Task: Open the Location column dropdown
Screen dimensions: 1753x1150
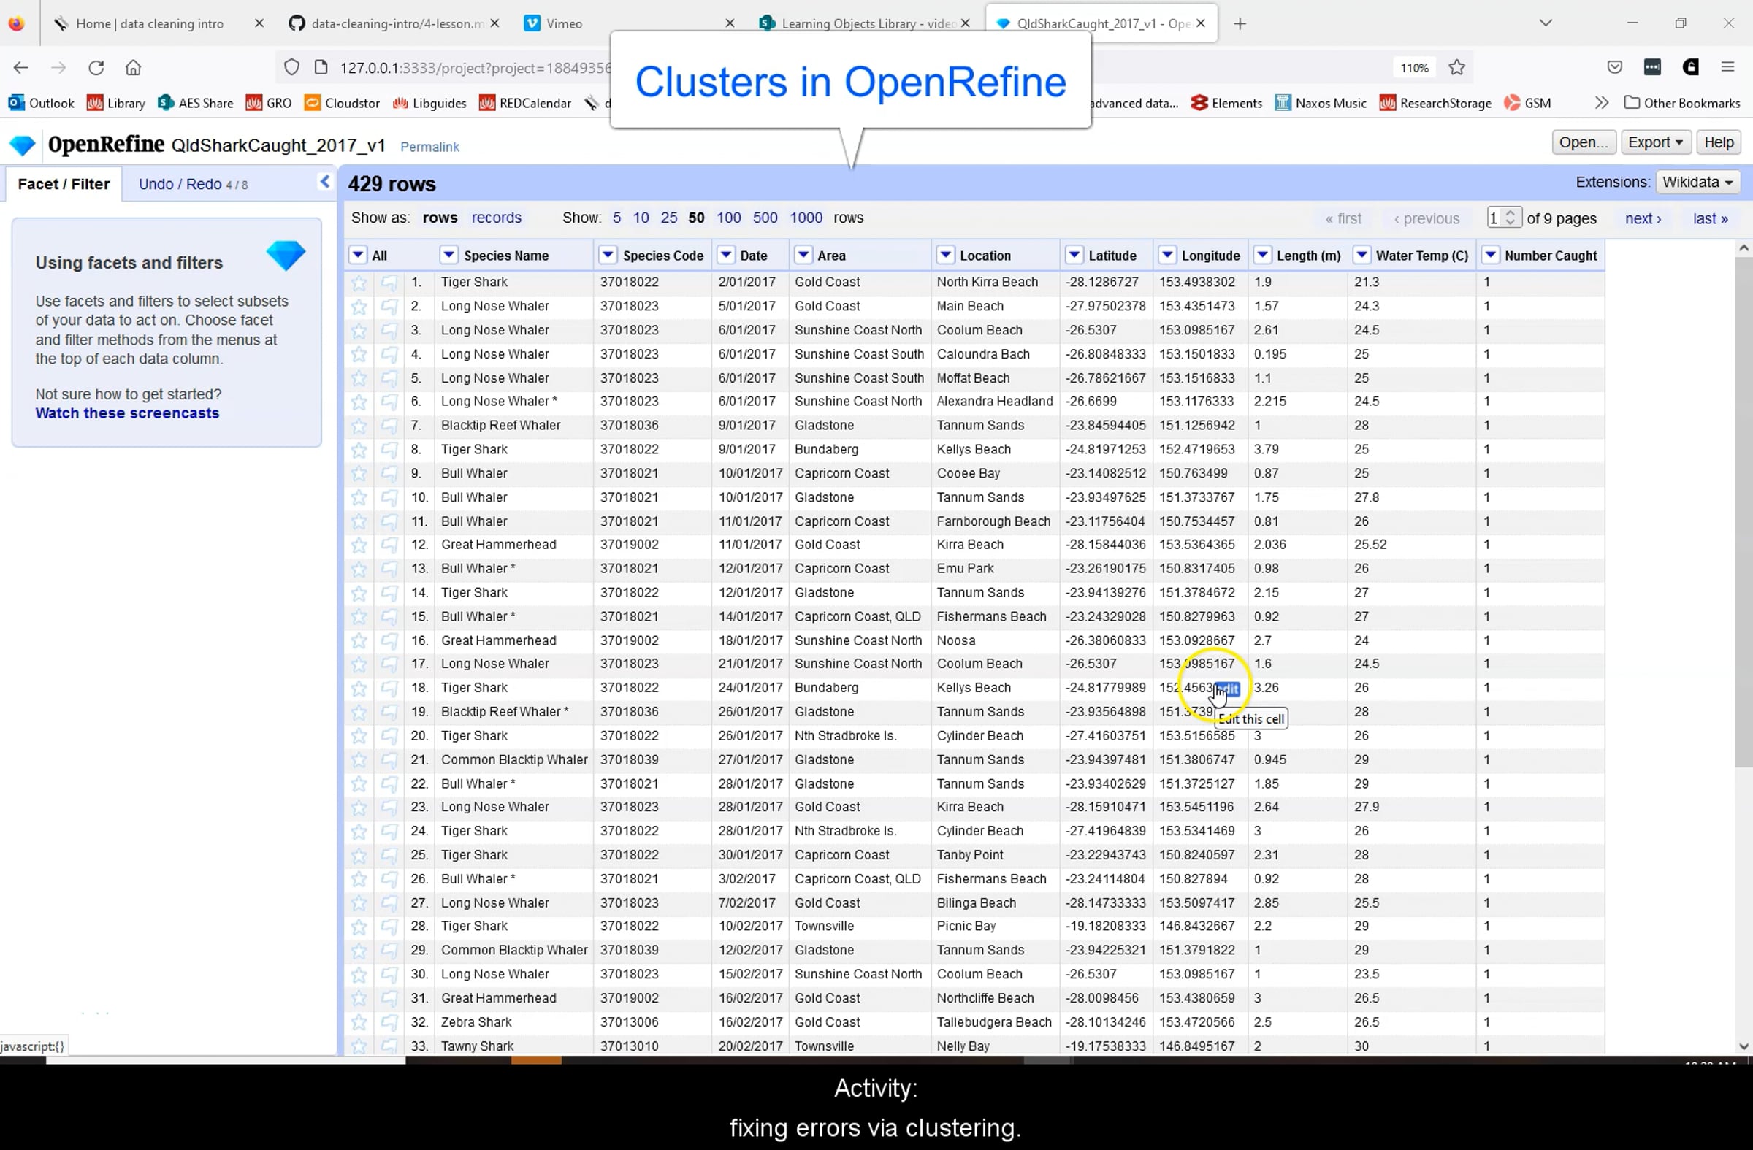Action: pyautogui.click(x=945, y=256)
